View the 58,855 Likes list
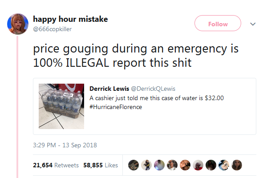Screen dimensions: 263x178 (101, 165)
